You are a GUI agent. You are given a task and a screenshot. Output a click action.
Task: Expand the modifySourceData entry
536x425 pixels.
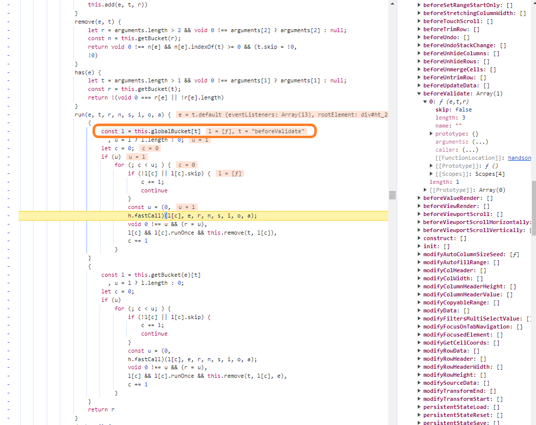(x=419, y=383)
